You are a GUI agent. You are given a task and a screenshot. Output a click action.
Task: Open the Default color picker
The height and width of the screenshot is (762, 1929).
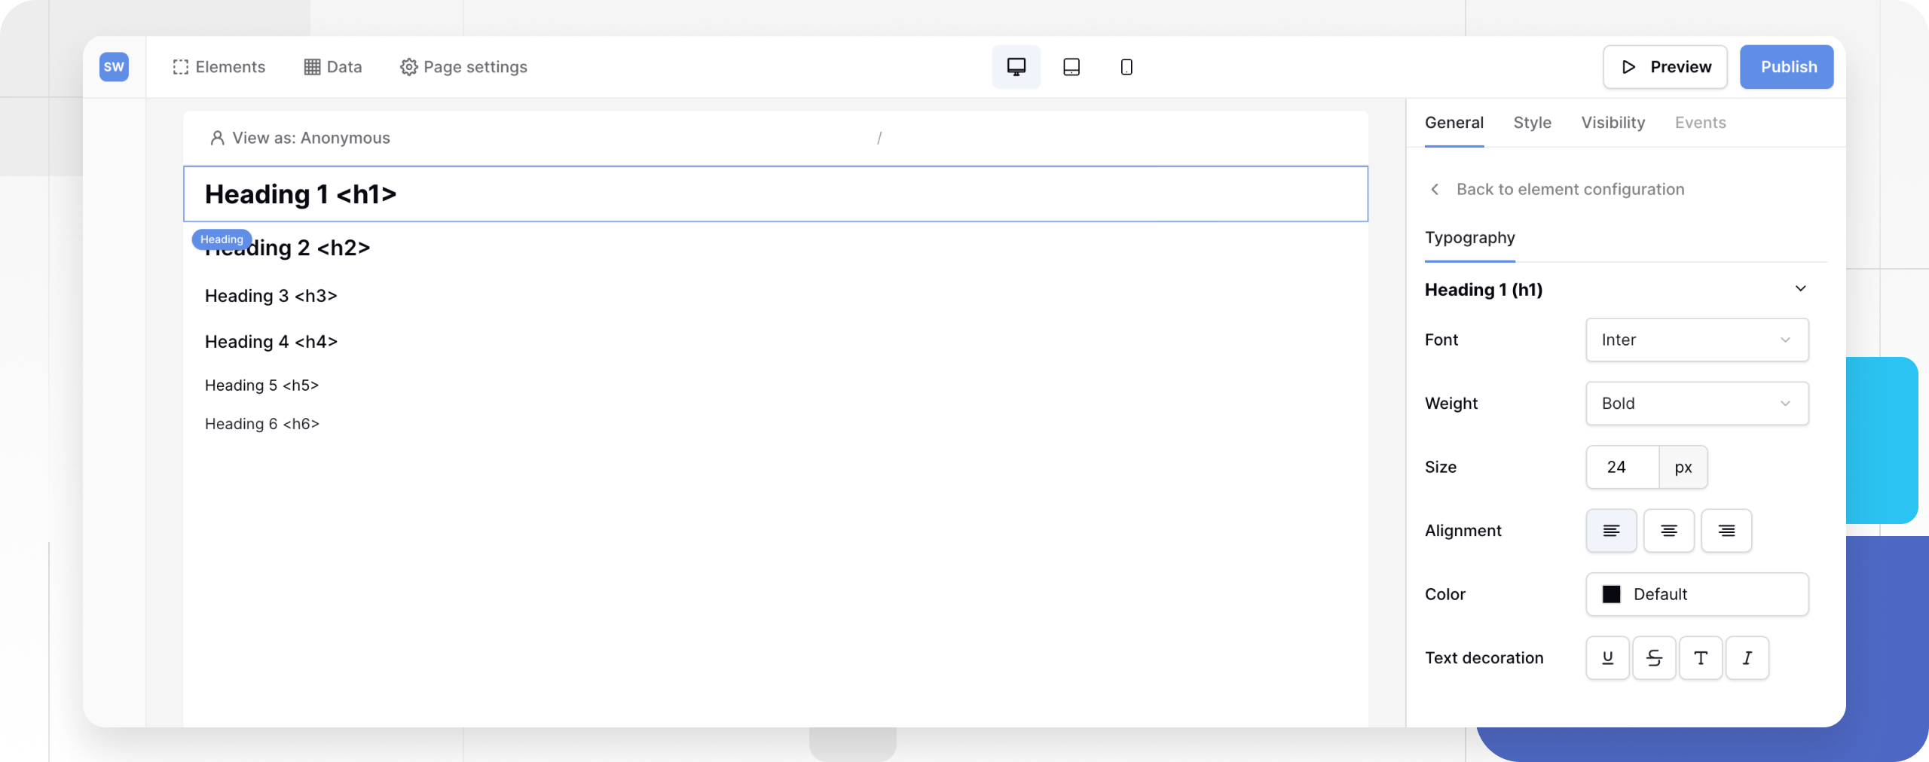click(1696, 594)
